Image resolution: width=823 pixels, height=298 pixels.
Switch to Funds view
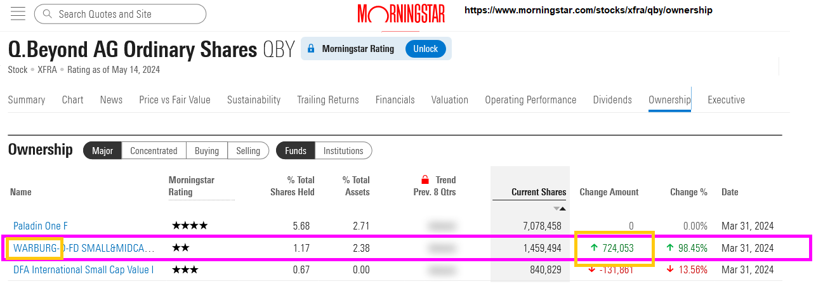click(296, 150)
